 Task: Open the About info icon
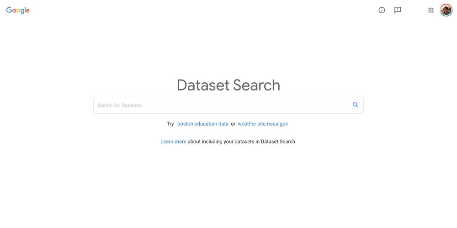coord(382,10)
